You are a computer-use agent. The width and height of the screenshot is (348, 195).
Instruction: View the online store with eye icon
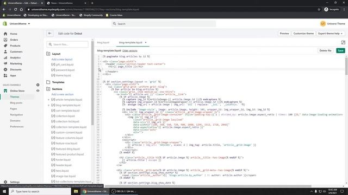point(38,91)
